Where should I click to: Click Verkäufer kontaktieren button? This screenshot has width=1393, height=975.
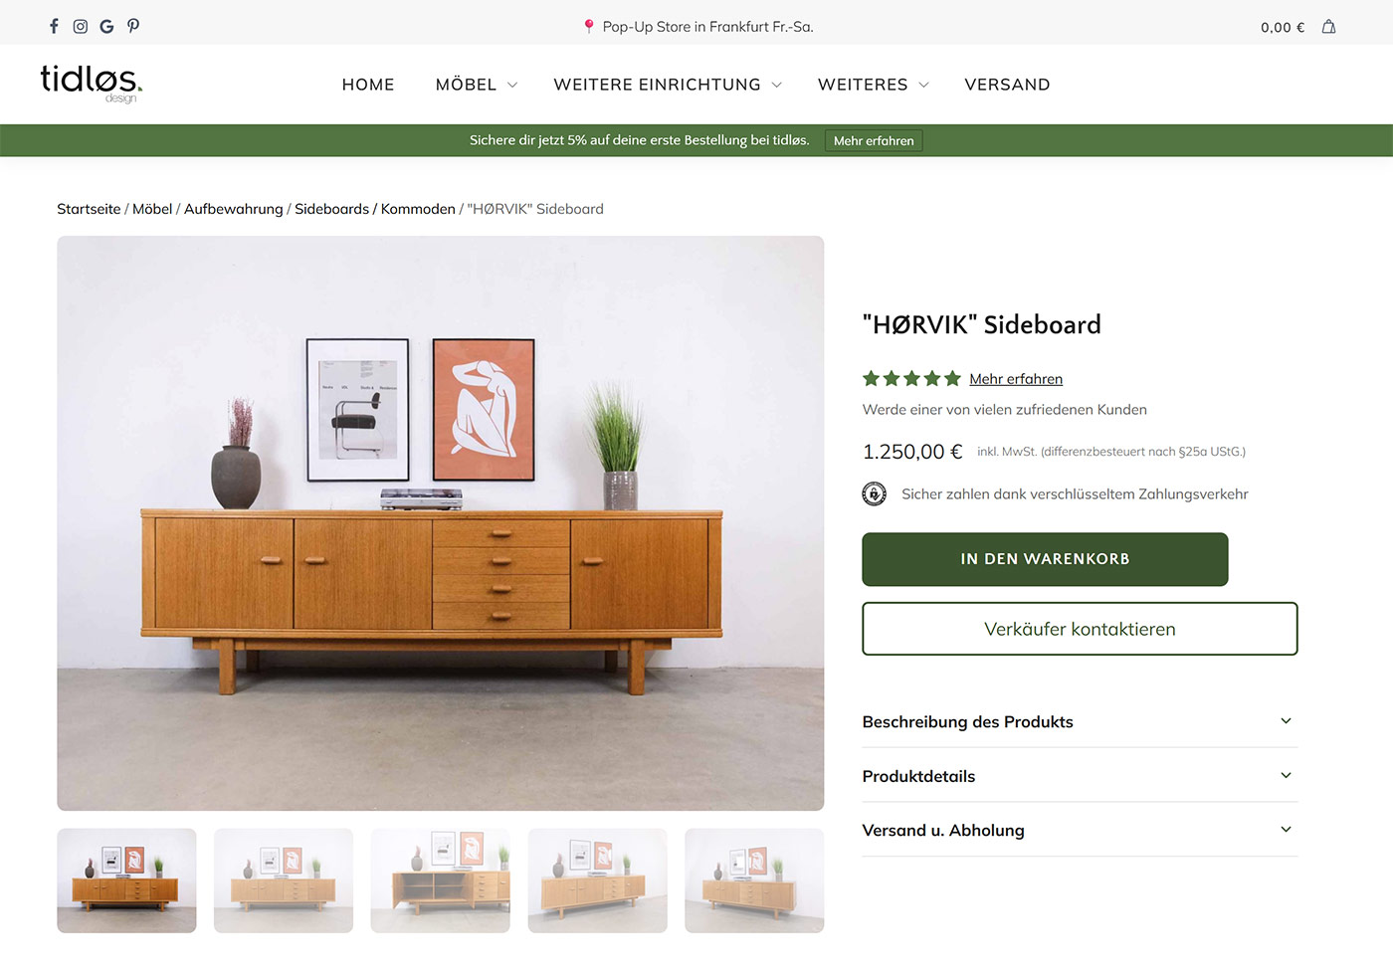1080,629
